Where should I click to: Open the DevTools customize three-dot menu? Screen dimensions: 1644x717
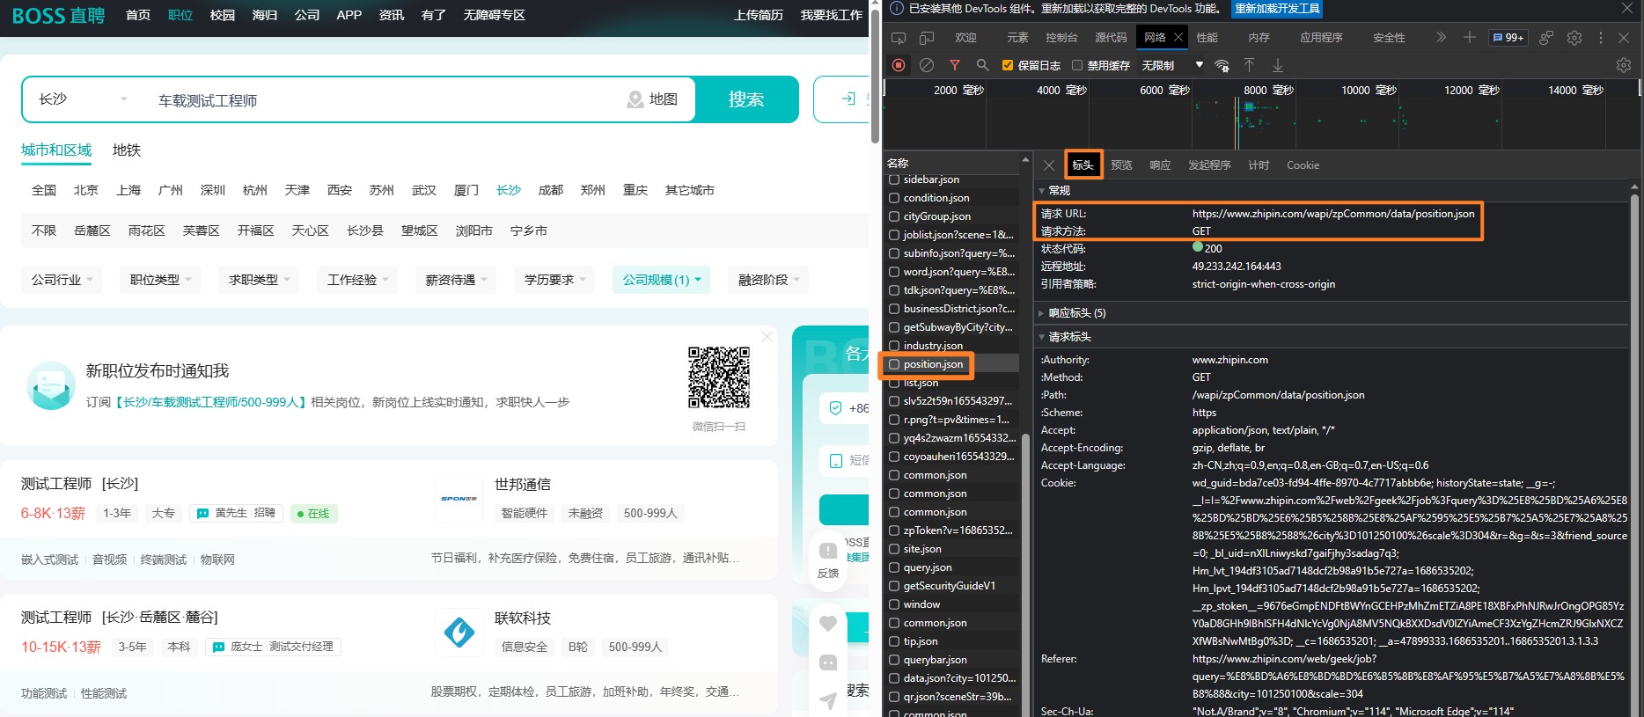pyautogui.click(x=1601, y=38)
